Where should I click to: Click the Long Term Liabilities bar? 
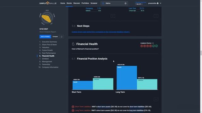[x=147, y=84]
